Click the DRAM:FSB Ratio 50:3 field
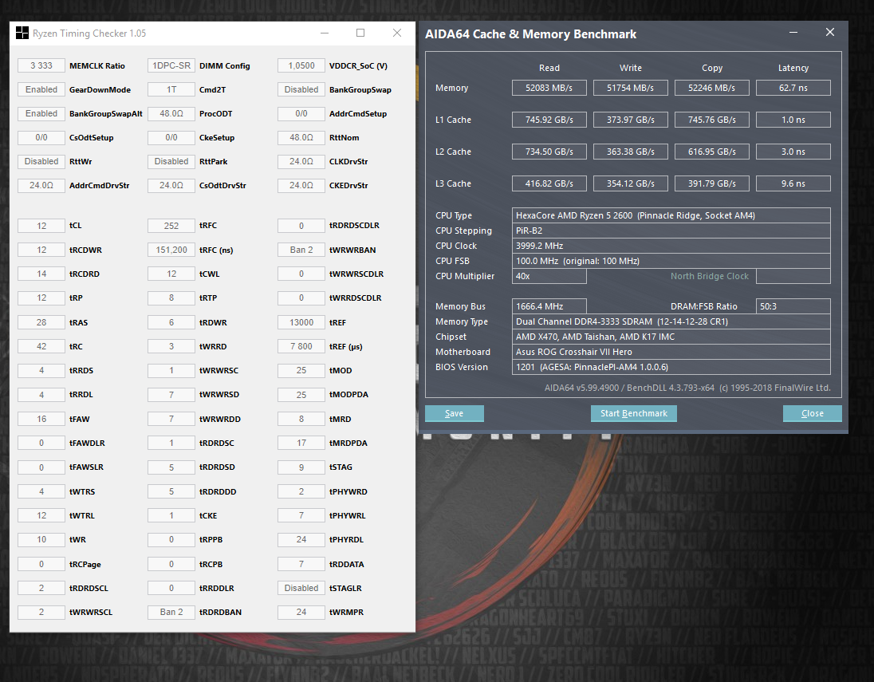 793,306
